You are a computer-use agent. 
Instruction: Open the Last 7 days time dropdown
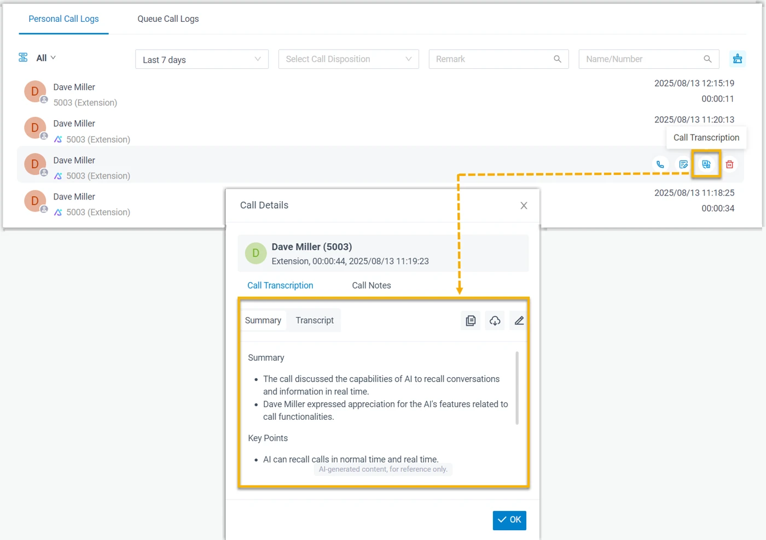(202, 59)
